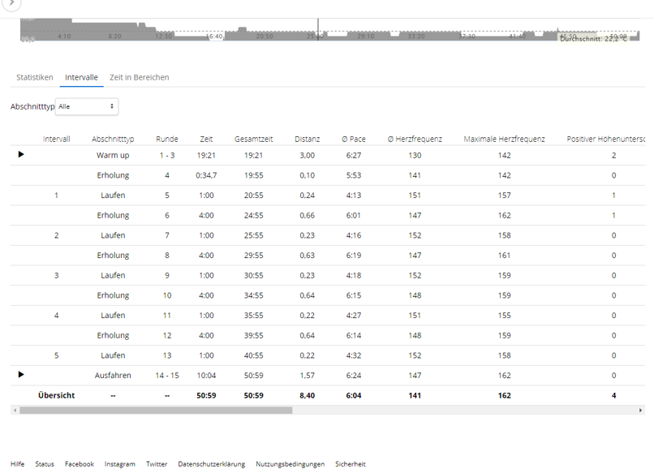Switch to the Statistiken tab
Viewport: 654px width, 469px height.
(x=35, y=78)
